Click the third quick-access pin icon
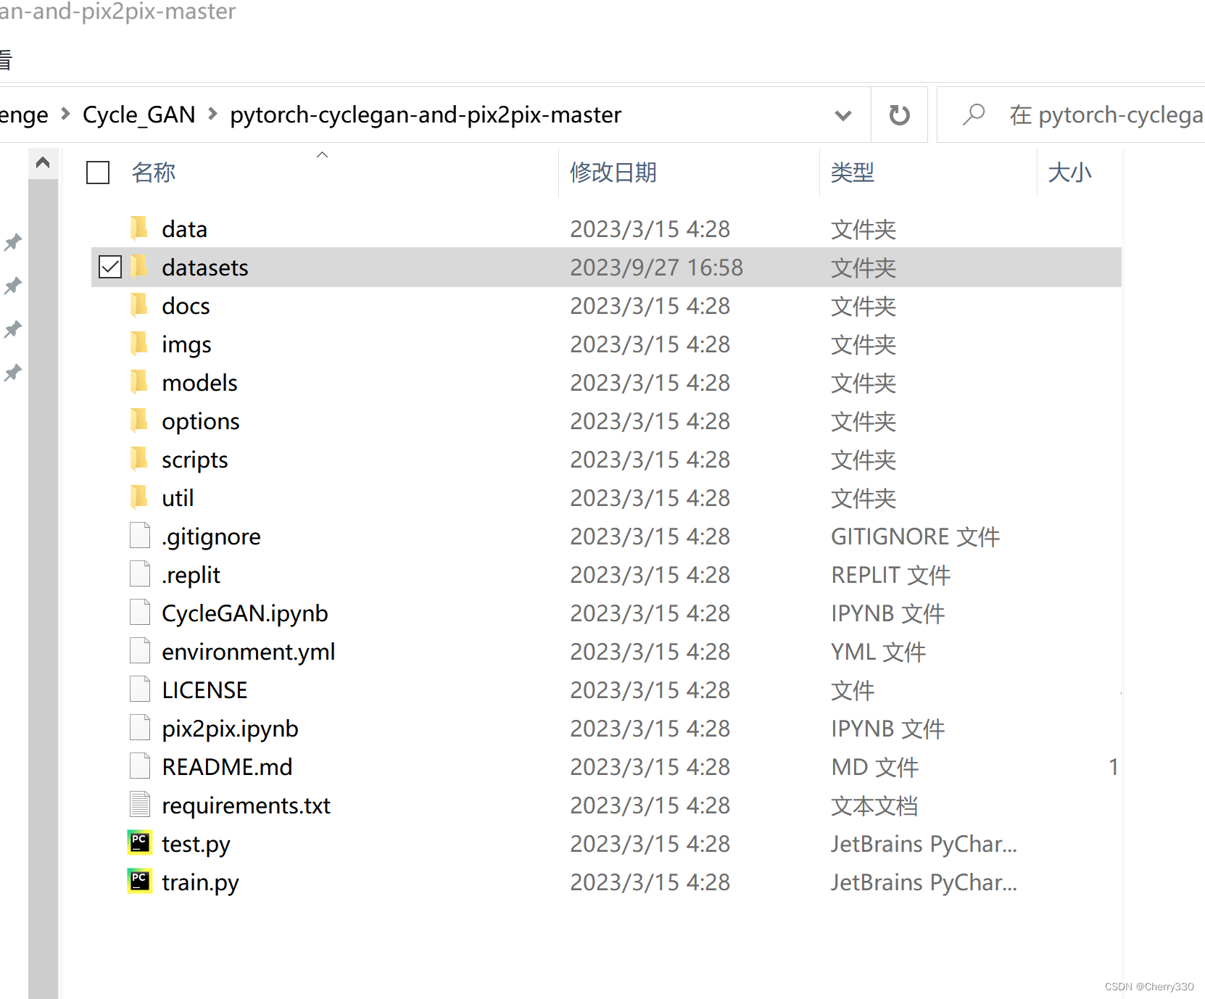Screen dimensions: 1205x999 click(13, 329)
